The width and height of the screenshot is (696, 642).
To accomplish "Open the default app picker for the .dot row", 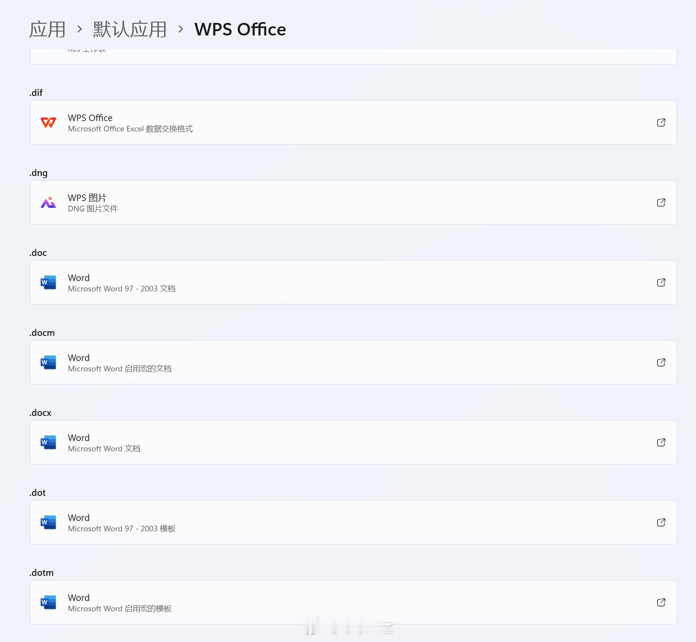I will click(x=661, y=522).
